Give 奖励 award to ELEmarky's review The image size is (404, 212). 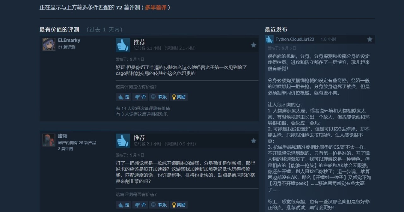point(179,97)
